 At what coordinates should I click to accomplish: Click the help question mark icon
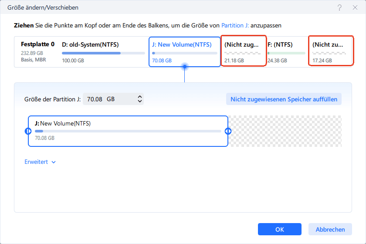pyautogui.click(x=339, y=8)
